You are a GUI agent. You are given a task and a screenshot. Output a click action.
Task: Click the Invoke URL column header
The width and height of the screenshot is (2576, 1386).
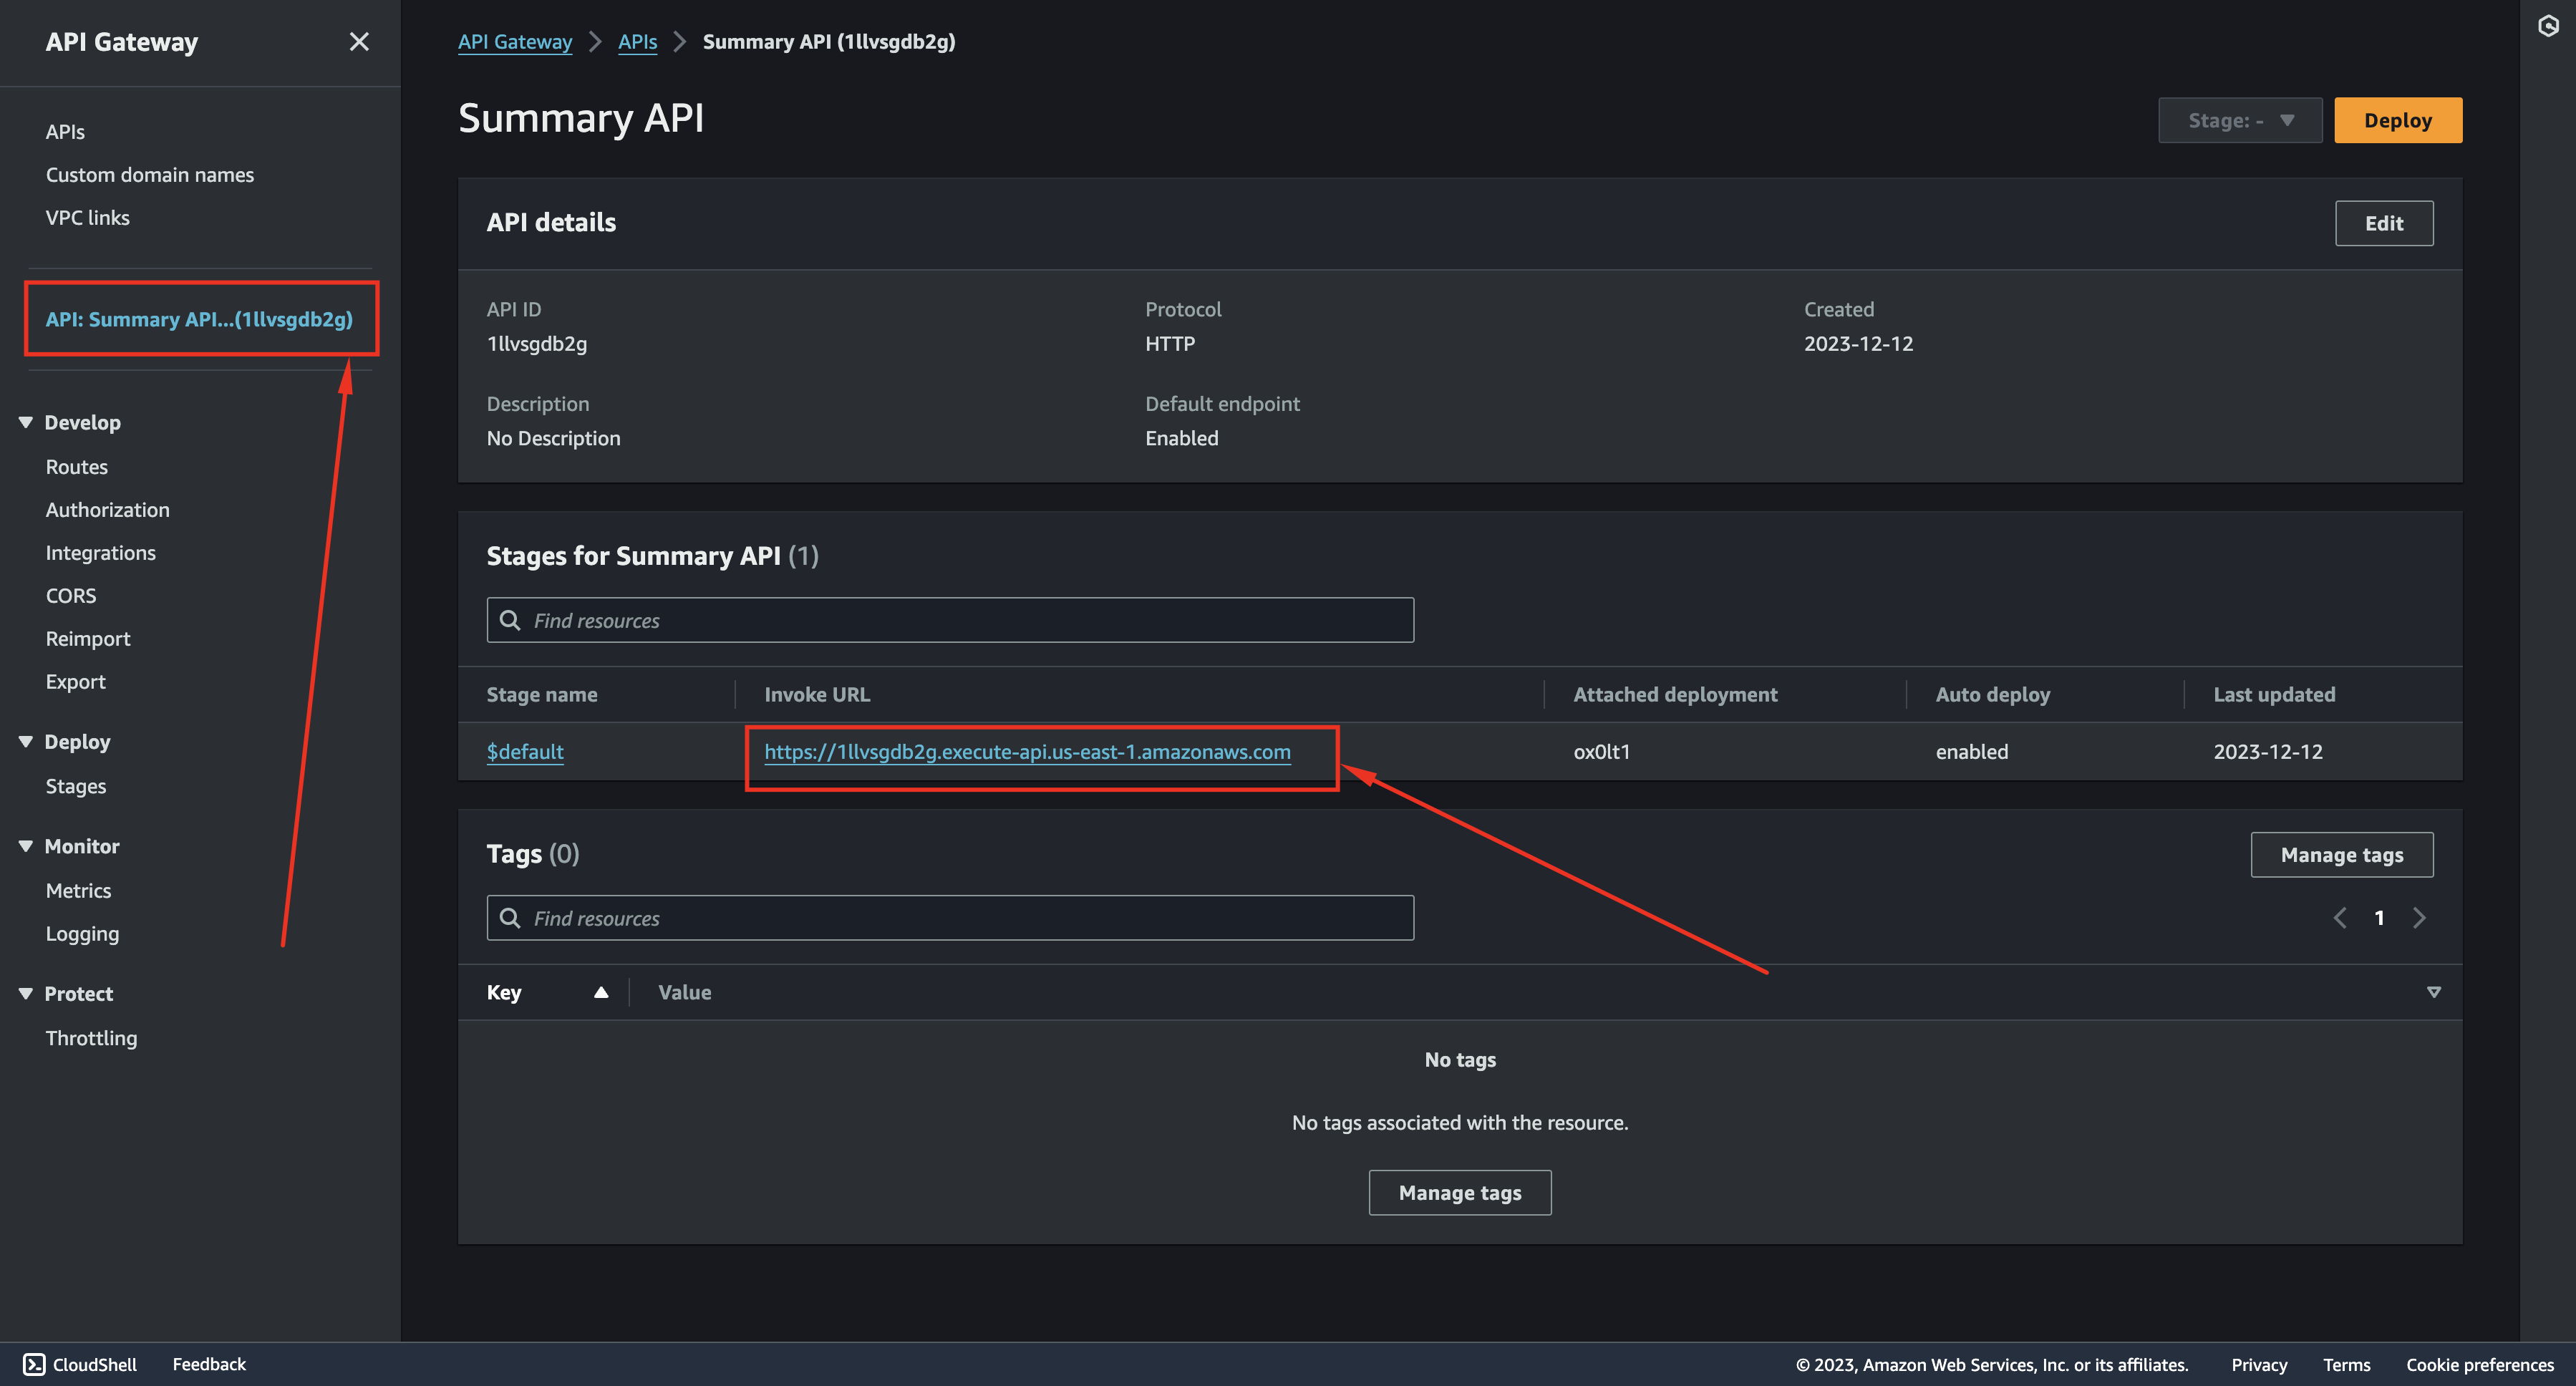tap(817, 694)
